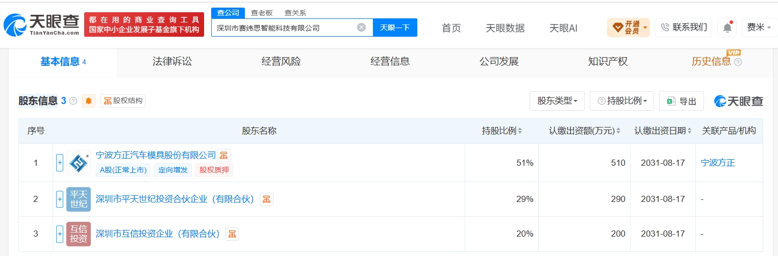Image resolution: width=778 pixels, height=256 pixels.
Task: Click the 20% shareholding cell
Action: coord(501,234)
